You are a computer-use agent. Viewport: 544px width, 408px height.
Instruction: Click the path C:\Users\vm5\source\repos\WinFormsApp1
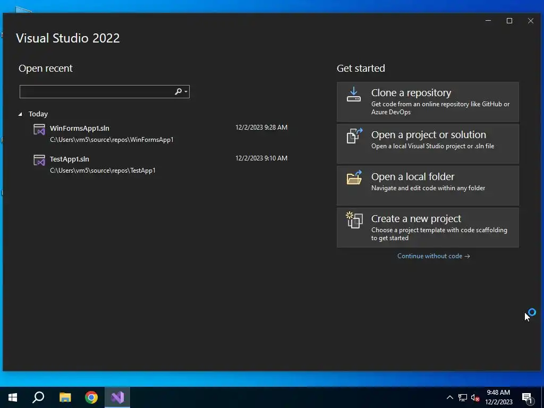112,140
